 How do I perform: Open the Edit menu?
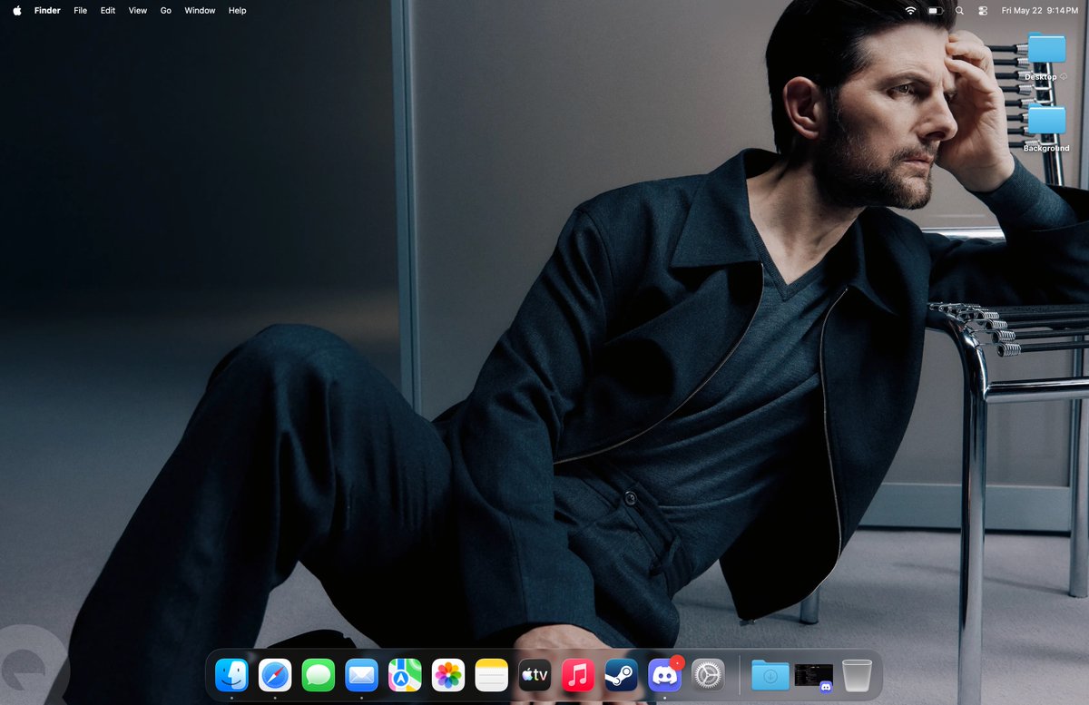(x=108, y=10)
